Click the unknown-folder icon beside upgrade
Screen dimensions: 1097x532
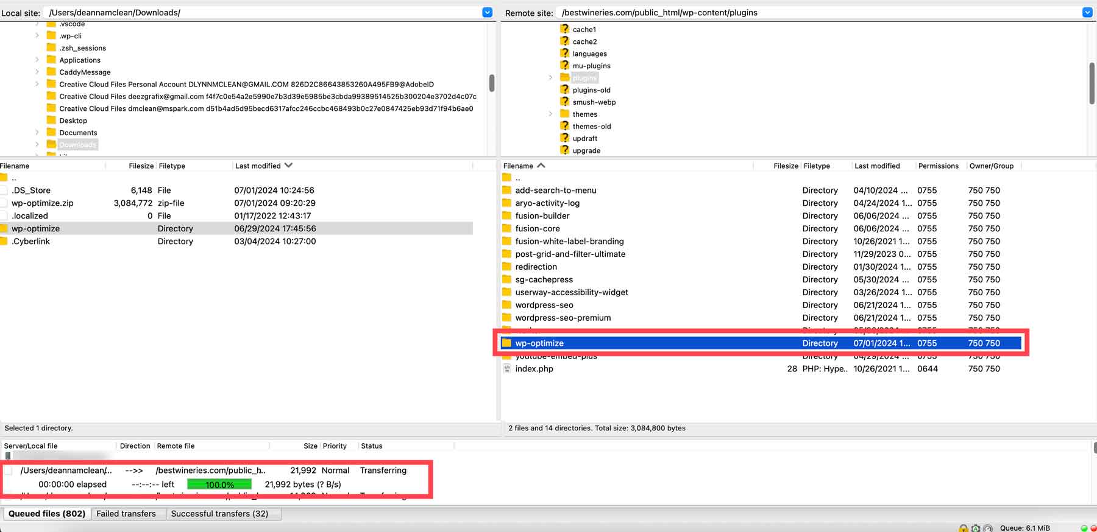pos(564,150)
